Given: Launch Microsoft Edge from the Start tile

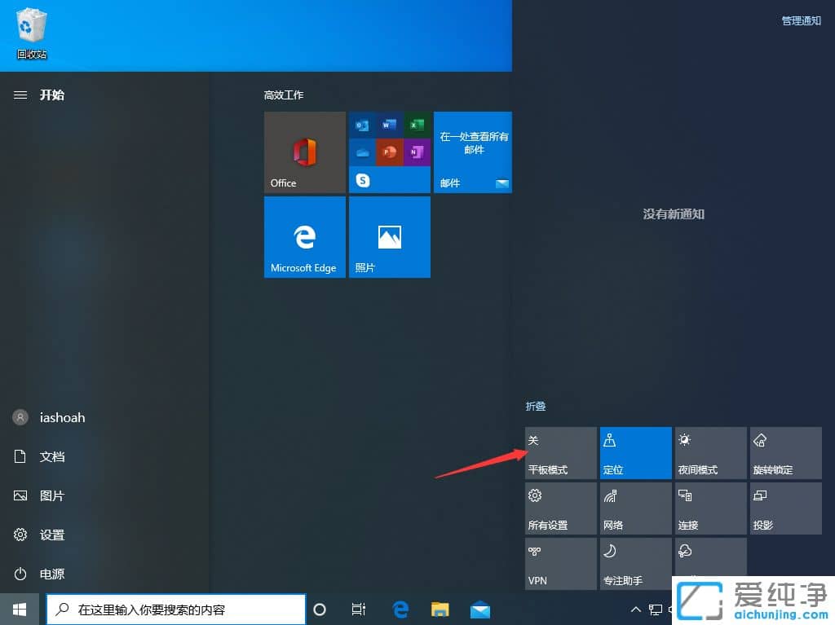Looking at the screenshot, I should (x=305, y=237).
